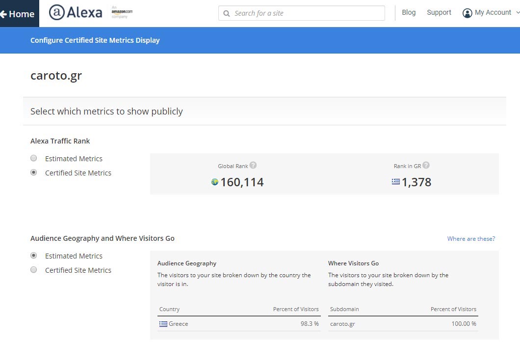Click the amazon.com company logo
Viewport: 520px width, 345px height.
(x=121, y=12)
